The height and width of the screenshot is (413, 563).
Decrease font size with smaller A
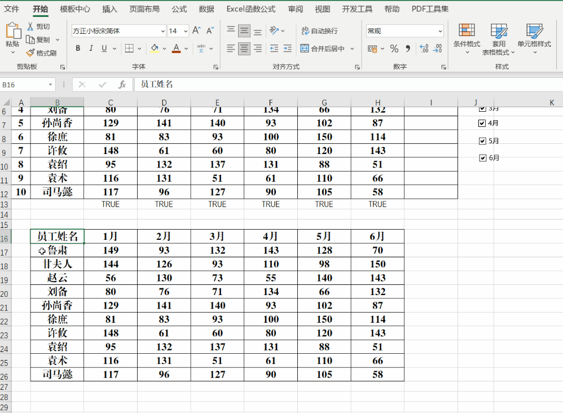click(x=210, y=30)
